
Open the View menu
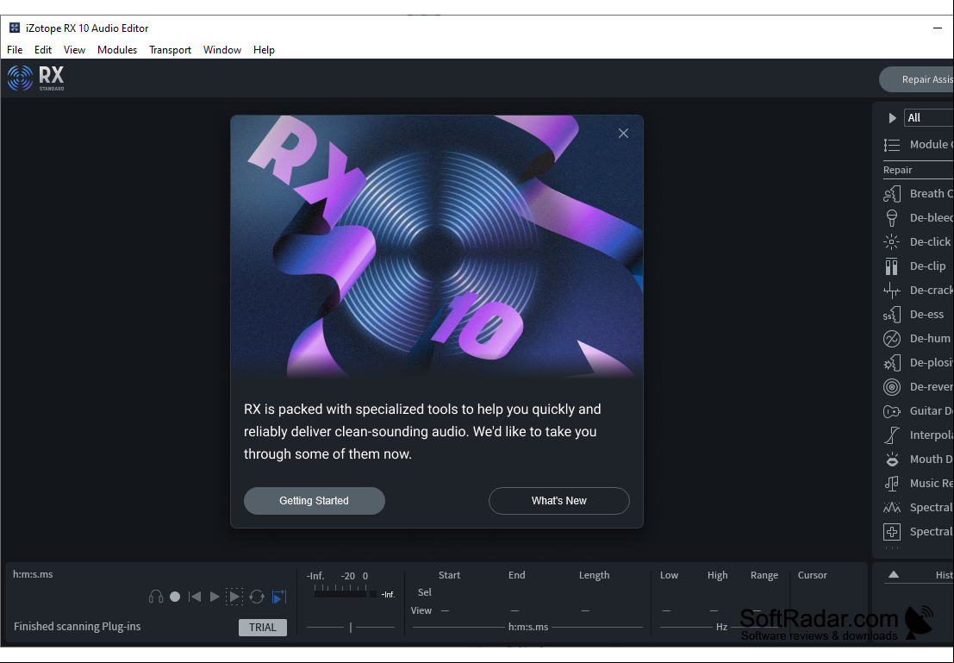74,50
